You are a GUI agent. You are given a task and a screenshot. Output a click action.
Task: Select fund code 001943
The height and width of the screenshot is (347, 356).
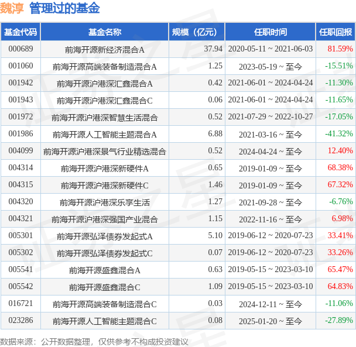click(20, 100)
